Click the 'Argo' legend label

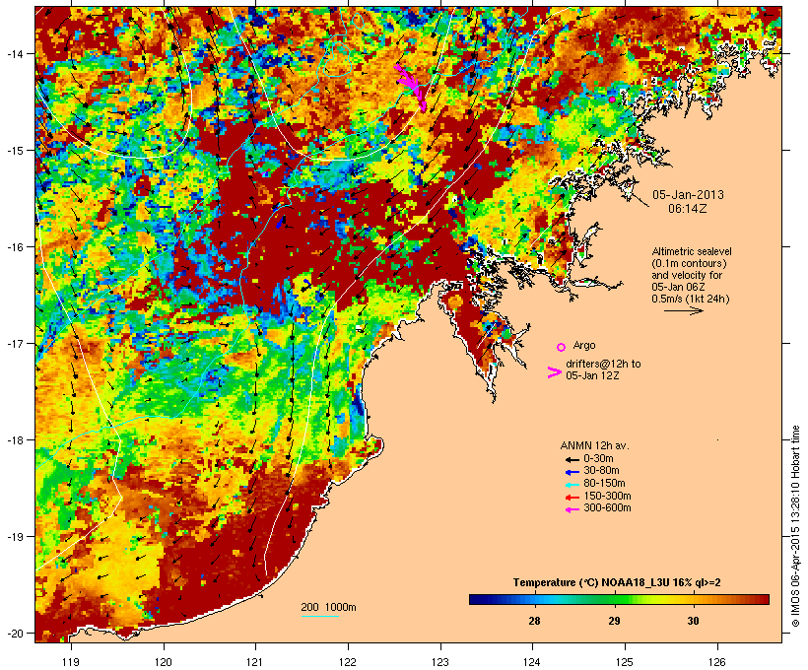pyautogui.click(x=584, y=345)
